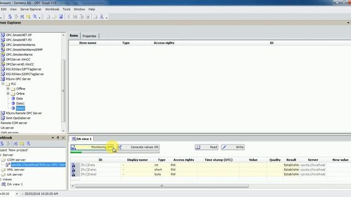Screen dimensions: 351x197
Task: Switch to the Properties tab
Action: [89, 36]
